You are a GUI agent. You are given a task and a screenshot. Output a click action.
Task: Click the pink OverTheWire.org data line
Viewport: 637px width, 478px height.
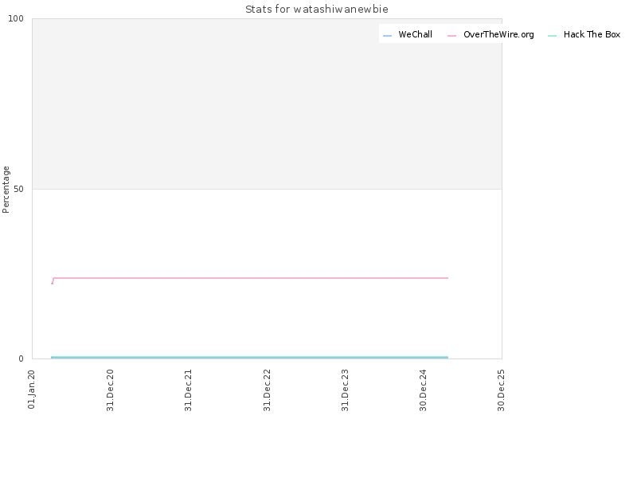pos(250,278)
